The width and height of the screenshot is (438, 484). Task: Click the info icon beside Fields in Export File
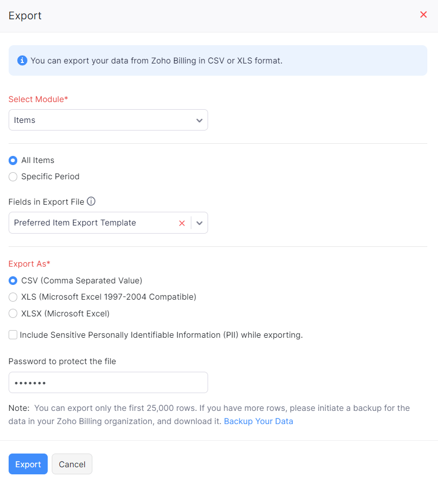pyautogui.click(x=91, y=202)
